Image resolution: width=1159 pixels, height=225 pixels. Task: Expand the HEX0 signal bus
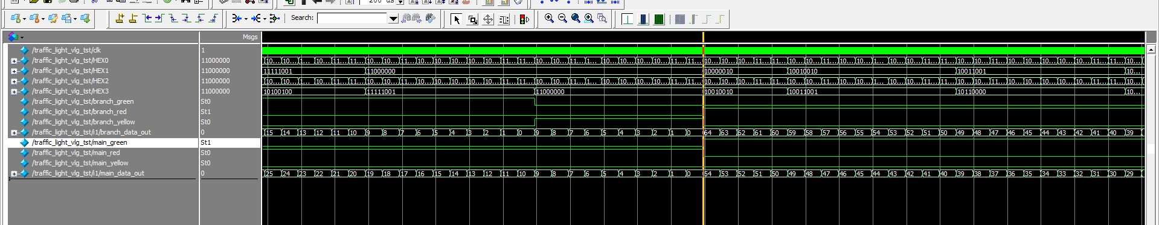coord(14,61)
